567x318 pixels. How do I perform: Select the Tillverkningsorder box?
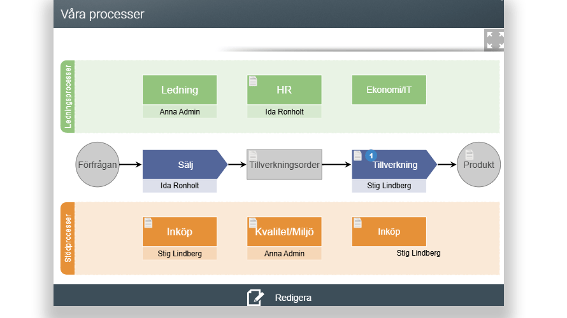point(284,165)
